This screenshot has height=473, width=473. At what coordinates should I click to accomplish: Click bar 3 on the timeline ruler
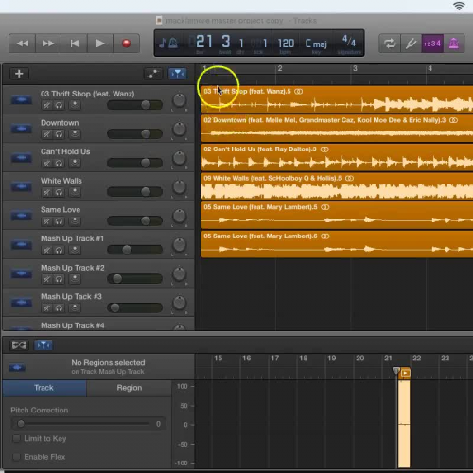click(x=355, y=68)
